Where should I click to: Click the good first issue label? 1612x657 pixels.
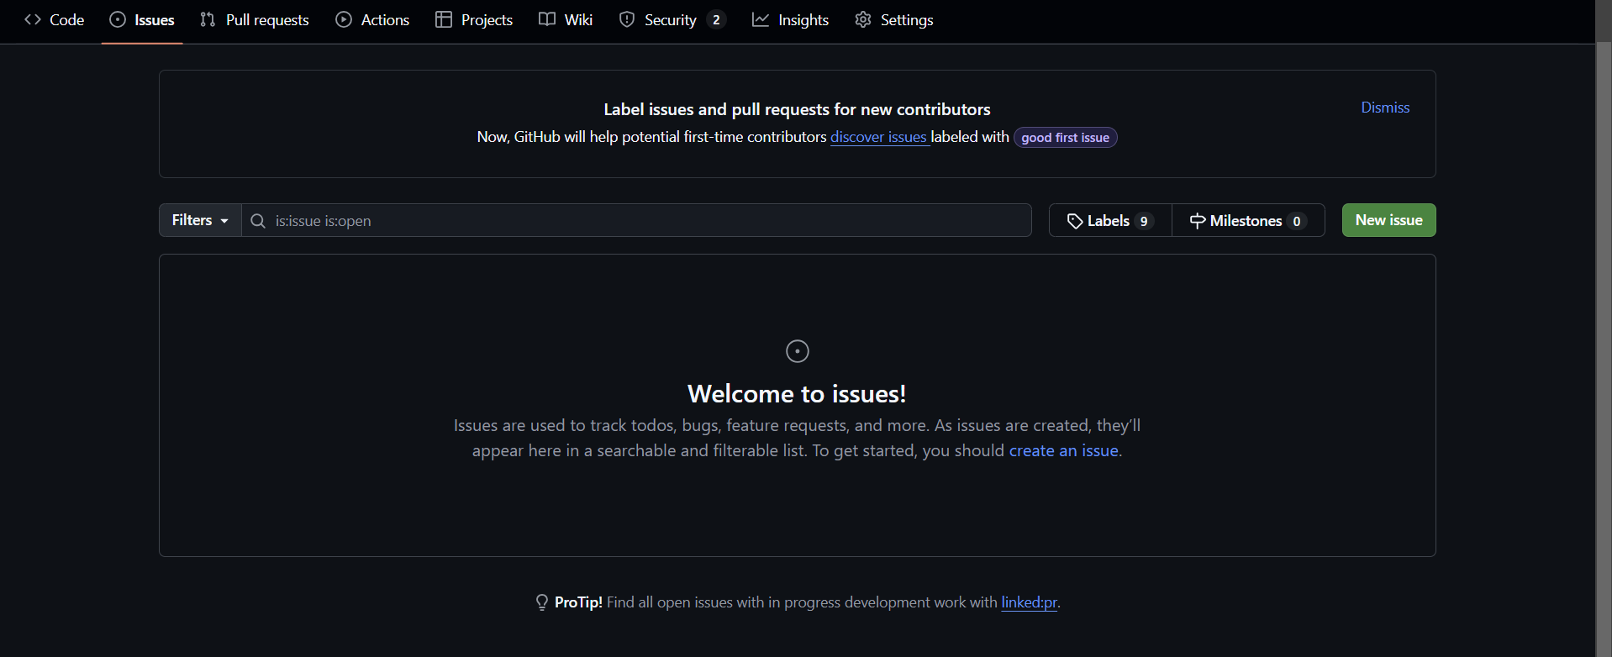tap(1066, 137)
